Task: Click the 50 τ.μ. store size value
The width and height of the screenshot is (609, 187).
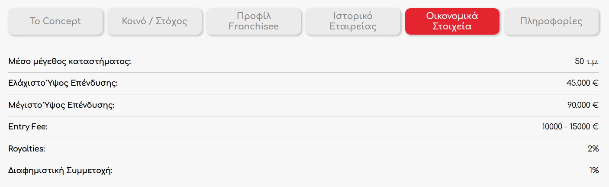Action: [x=586, y=61]
